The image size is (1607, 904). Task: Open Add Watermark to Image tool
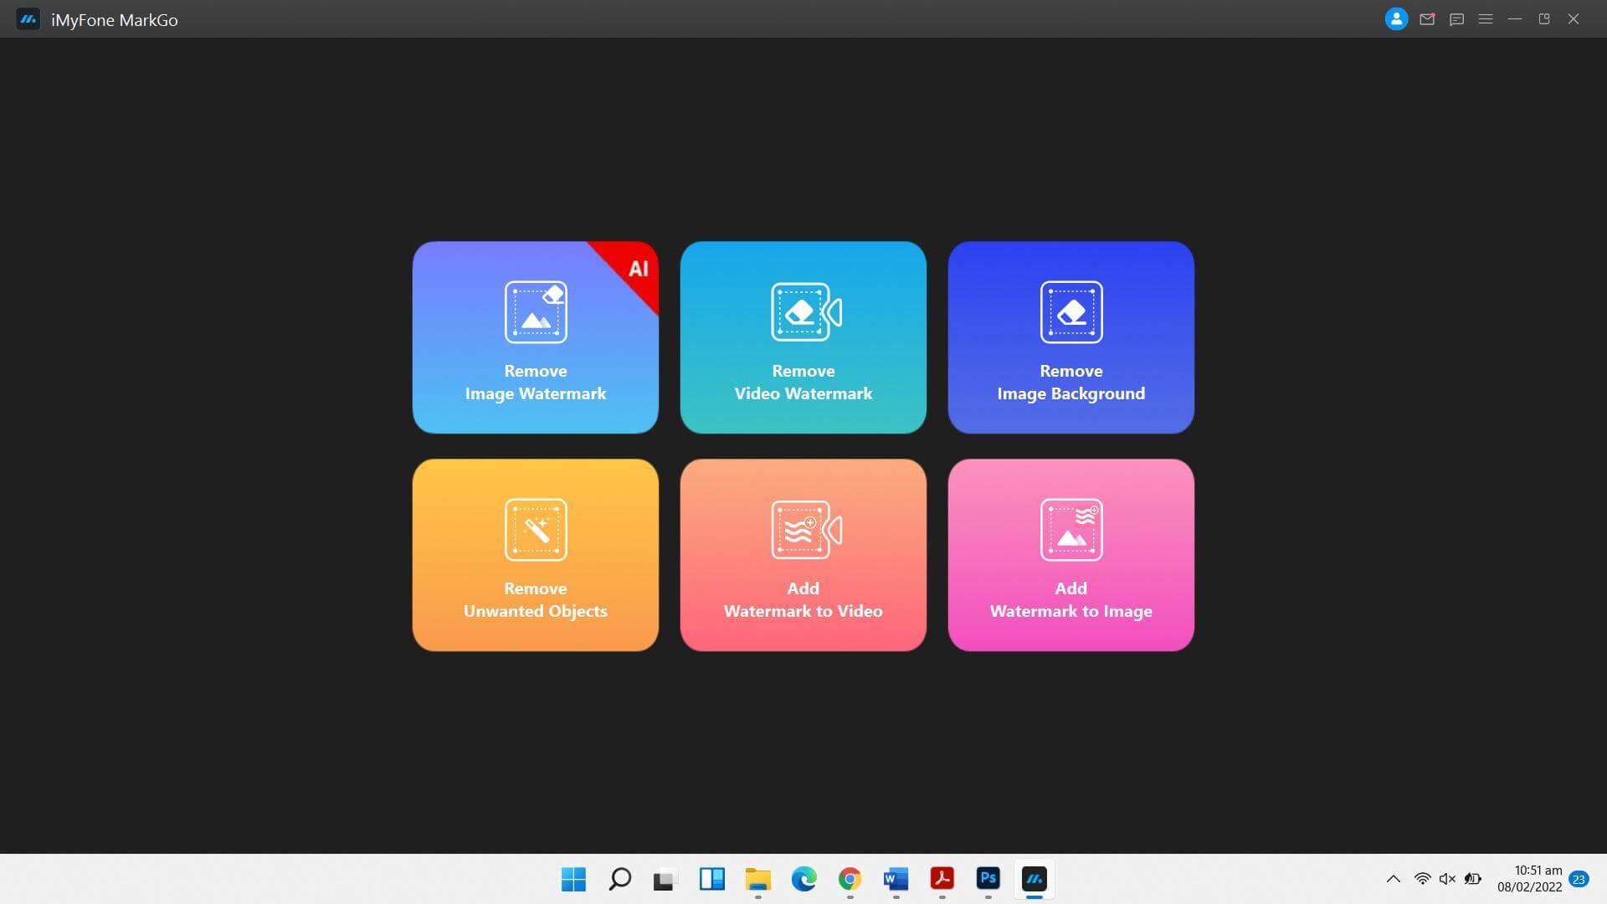(x=1070, y=554)
